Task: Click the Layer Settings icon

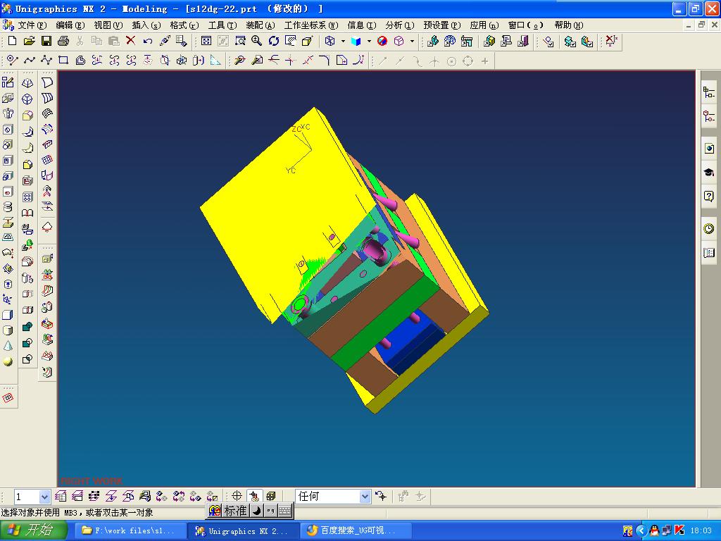Action: pos(61,496)
